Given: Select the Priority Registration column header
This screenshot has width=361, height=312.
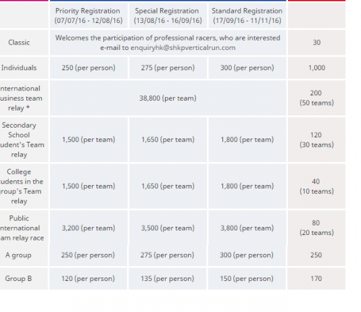Looking at the screenshot, I should click(x=89, y=16).
